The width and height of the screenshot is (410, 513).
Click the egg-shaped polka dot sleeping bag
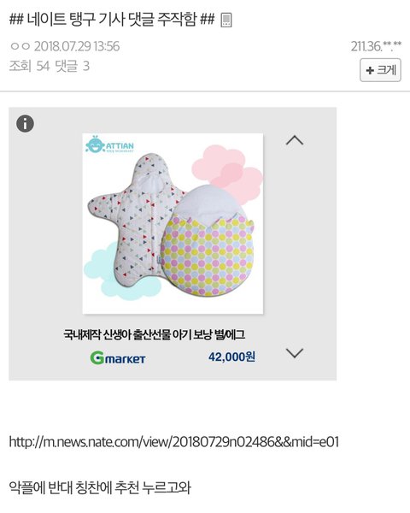[x=208, y=240]
